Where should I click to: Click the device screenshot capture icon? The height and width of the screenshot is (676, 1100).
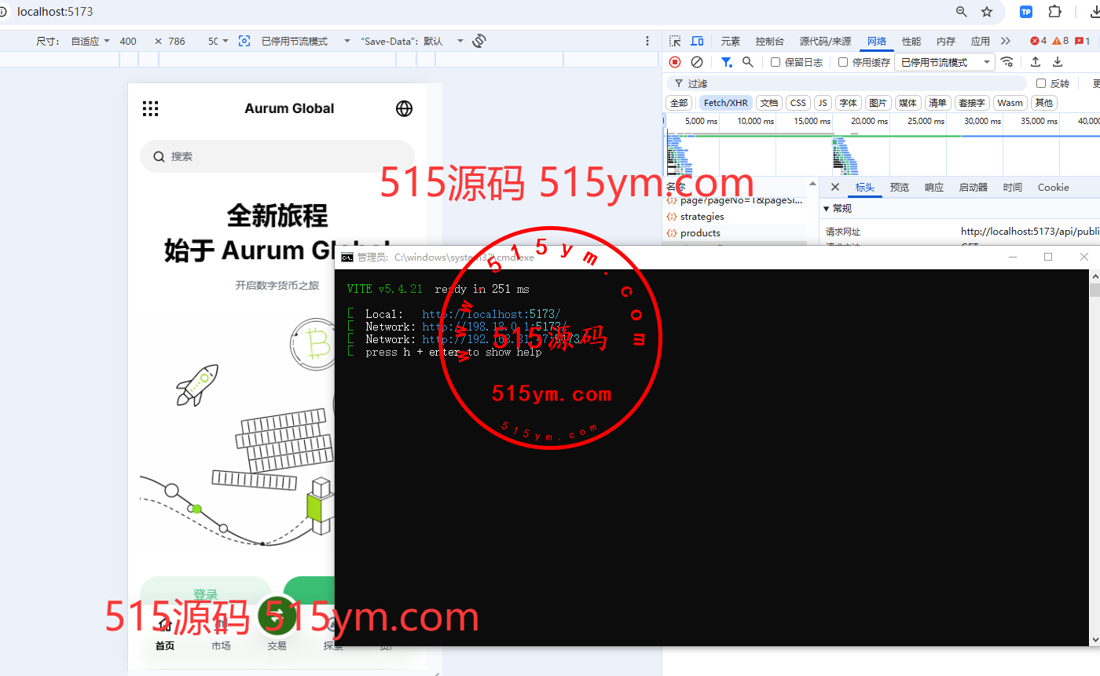[x=244, y=41]
